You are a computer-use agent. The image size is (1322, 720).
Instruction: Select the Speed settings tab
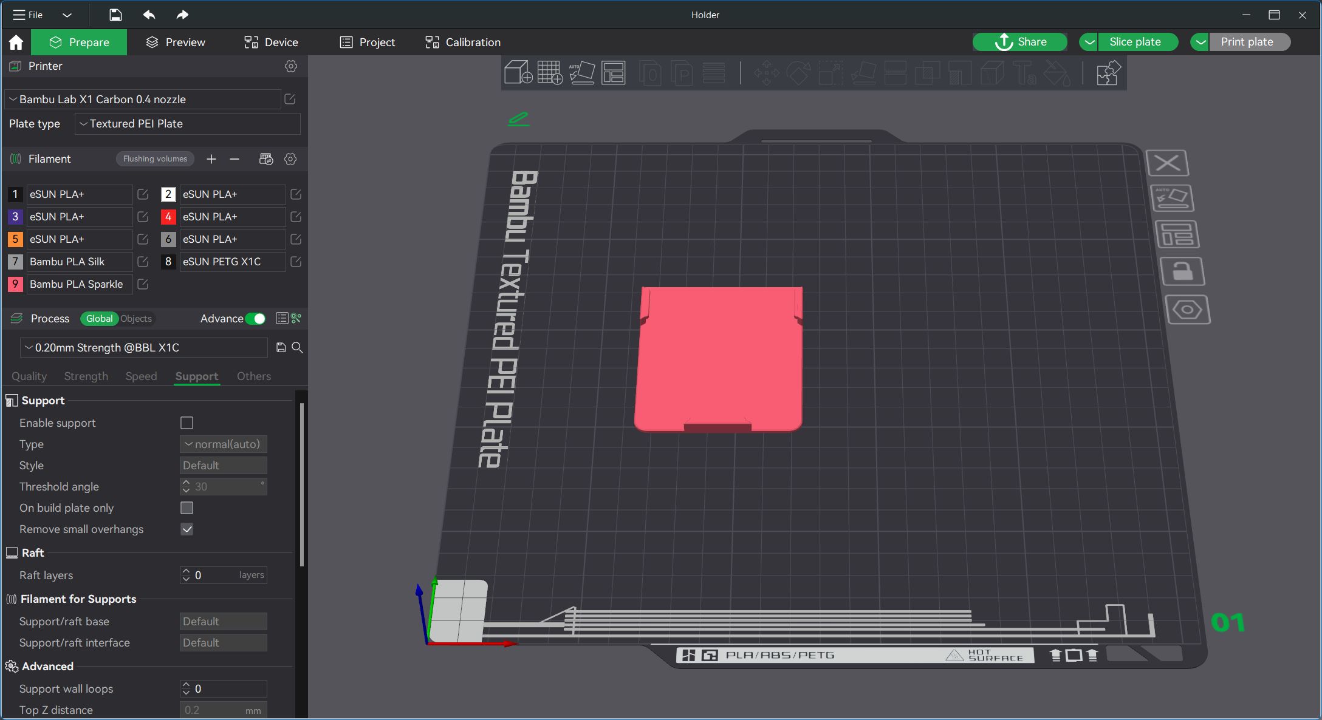(x=141, y=376)
